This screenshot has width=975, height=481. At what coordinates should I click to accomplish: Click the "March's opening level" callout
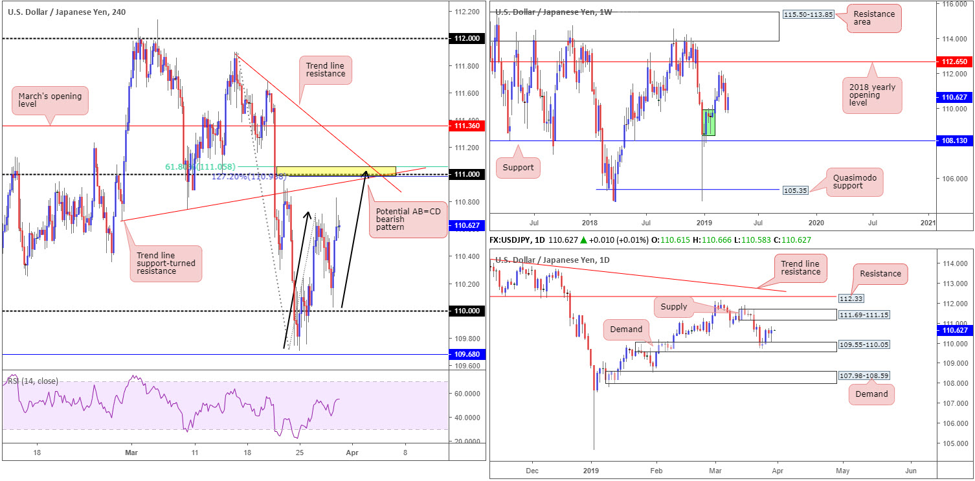pyautogui.click(x=51, y=101)
